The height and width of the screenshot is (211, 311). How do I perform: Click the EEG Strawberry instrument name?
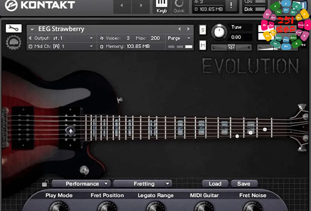coord(61,29)
